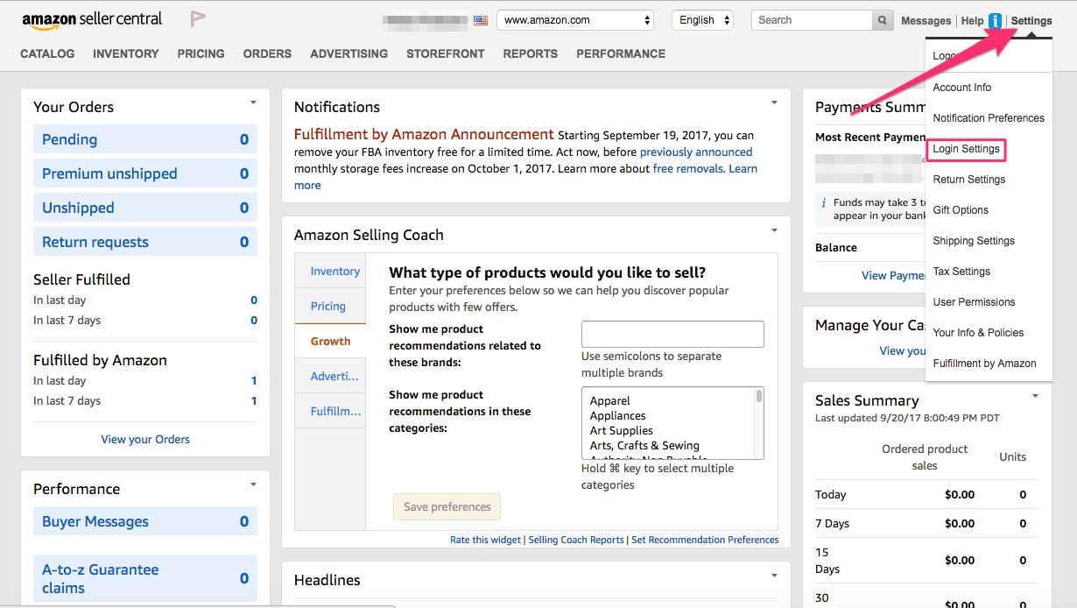This screenshot has width=1077, height=608.
Task: Select Notification Preferences in Settings menu
Action: tap(989, 118)
